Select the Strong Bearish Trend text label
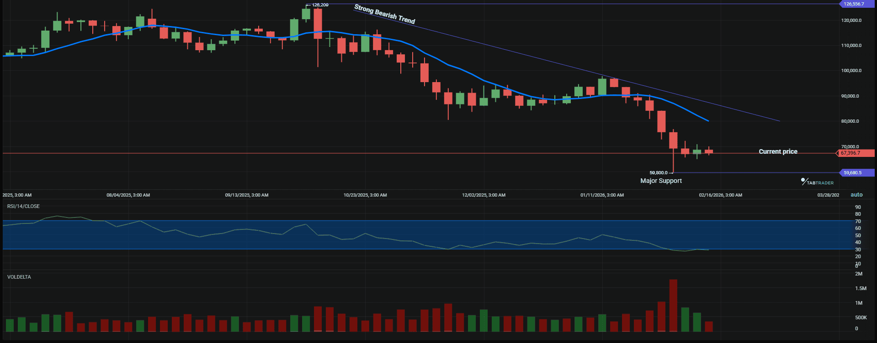The image size is (877, 343). coord(384,14)
